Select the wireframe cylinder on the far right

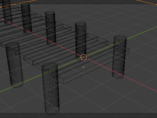coord(119,57)
